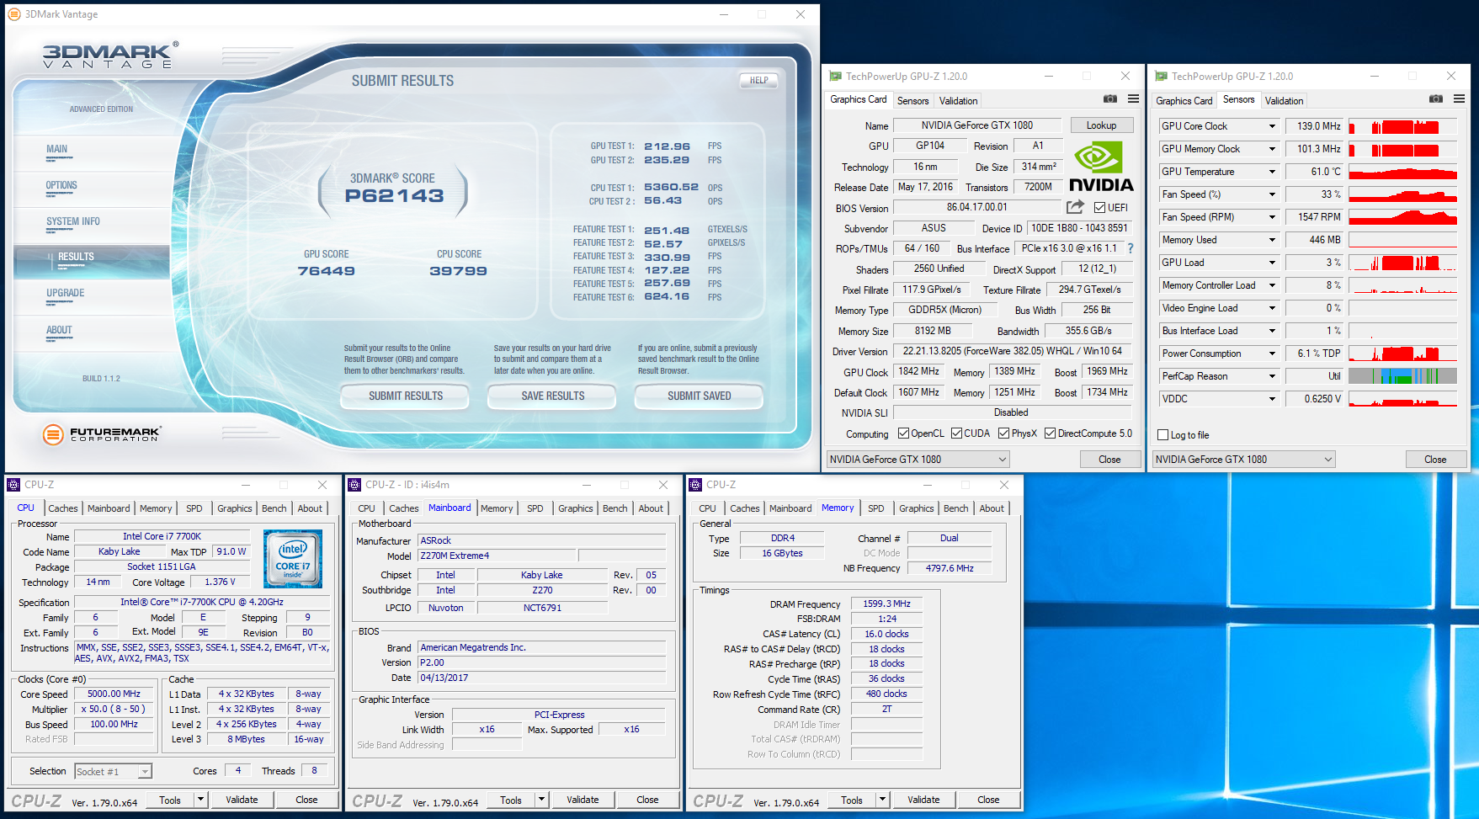Toggle the UEFI checkbox in GPU-Z
The image size is (1479, 819).
tap(1099, 207)
